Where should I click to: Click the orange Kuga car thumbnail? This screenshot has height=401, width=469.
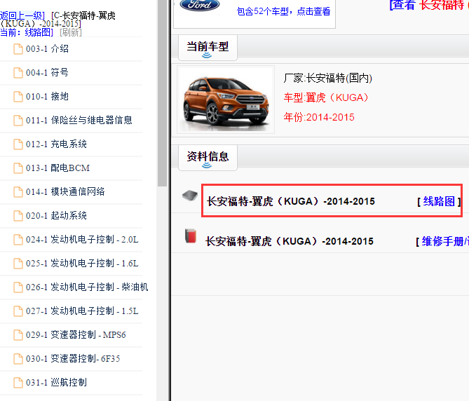(x=226, y=100)
